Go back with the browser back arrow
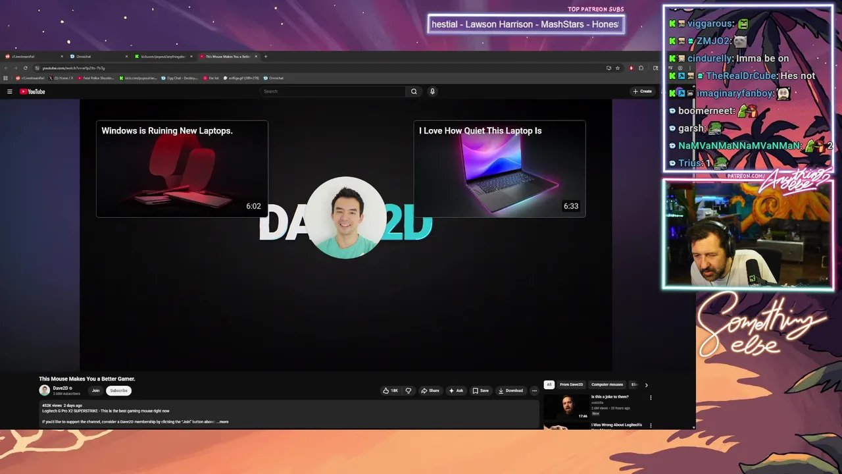 point(7,68)
